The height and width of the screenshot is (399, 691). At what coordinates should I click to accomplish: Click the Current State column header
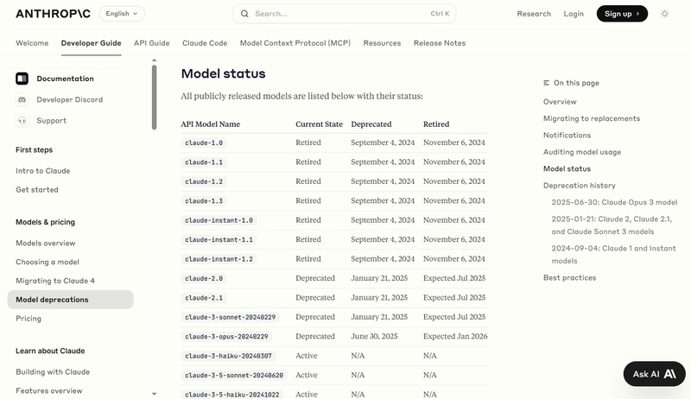pos(319,124)
